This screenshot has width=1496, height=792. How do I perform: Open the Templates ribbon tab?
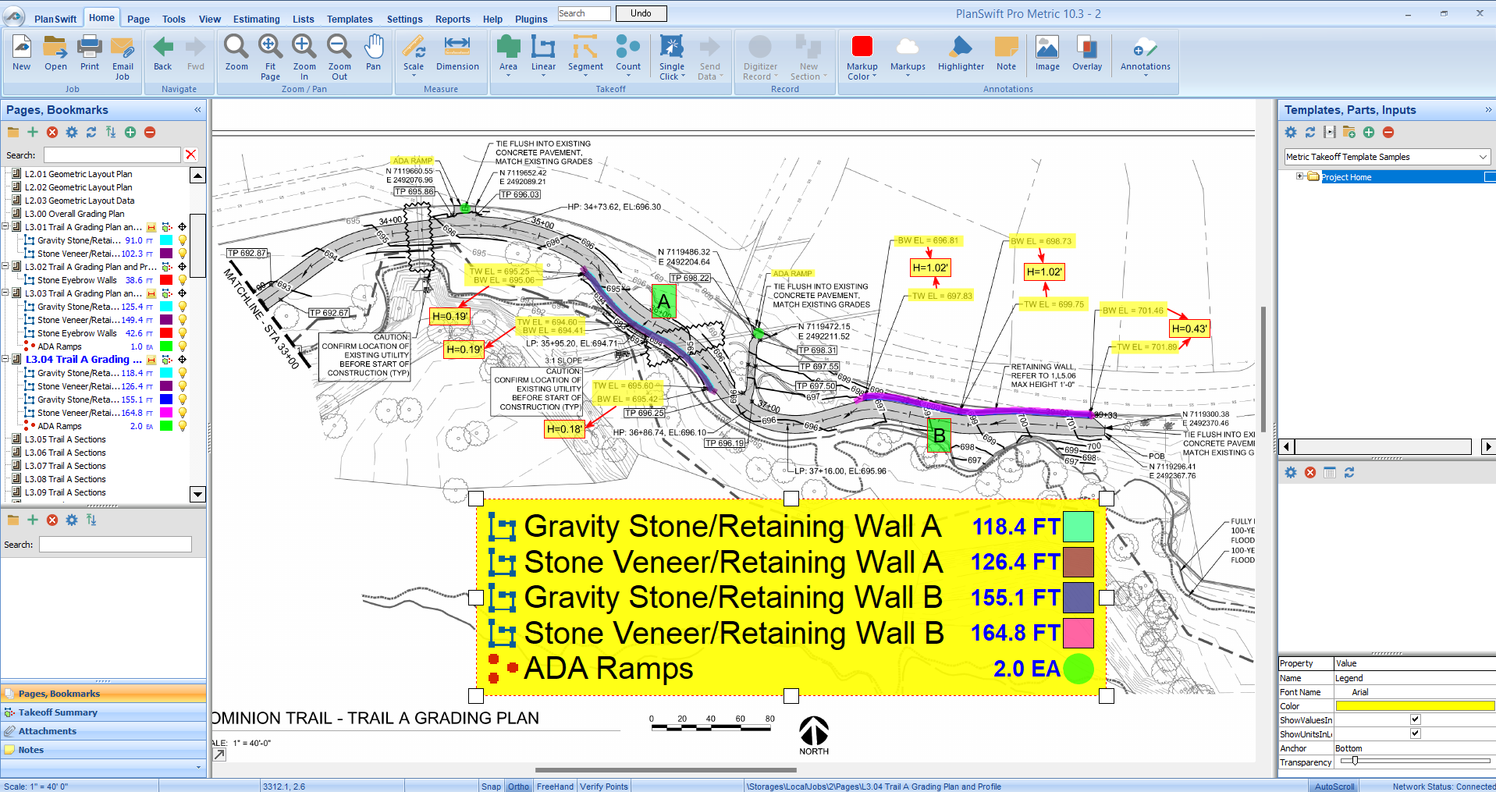tap(349, 19)
